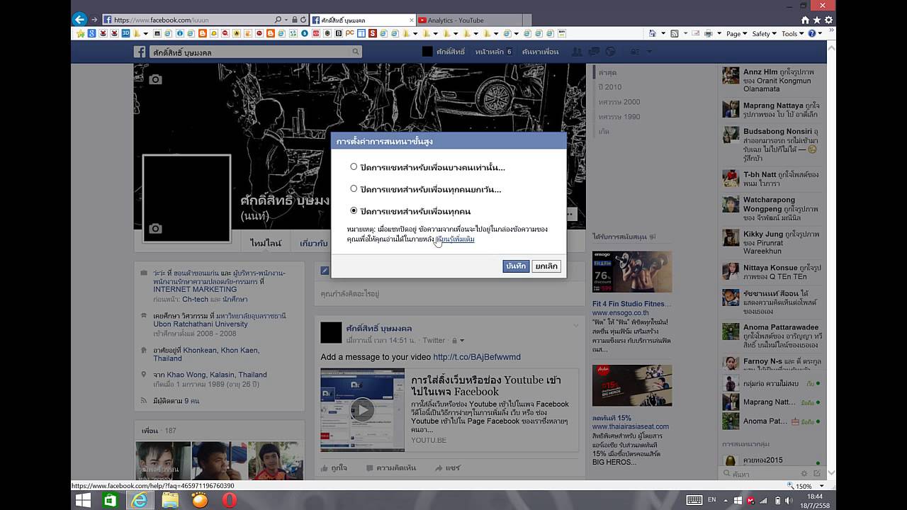Open the browser home icon
907x510 pixels.
(x=804, y=20)
